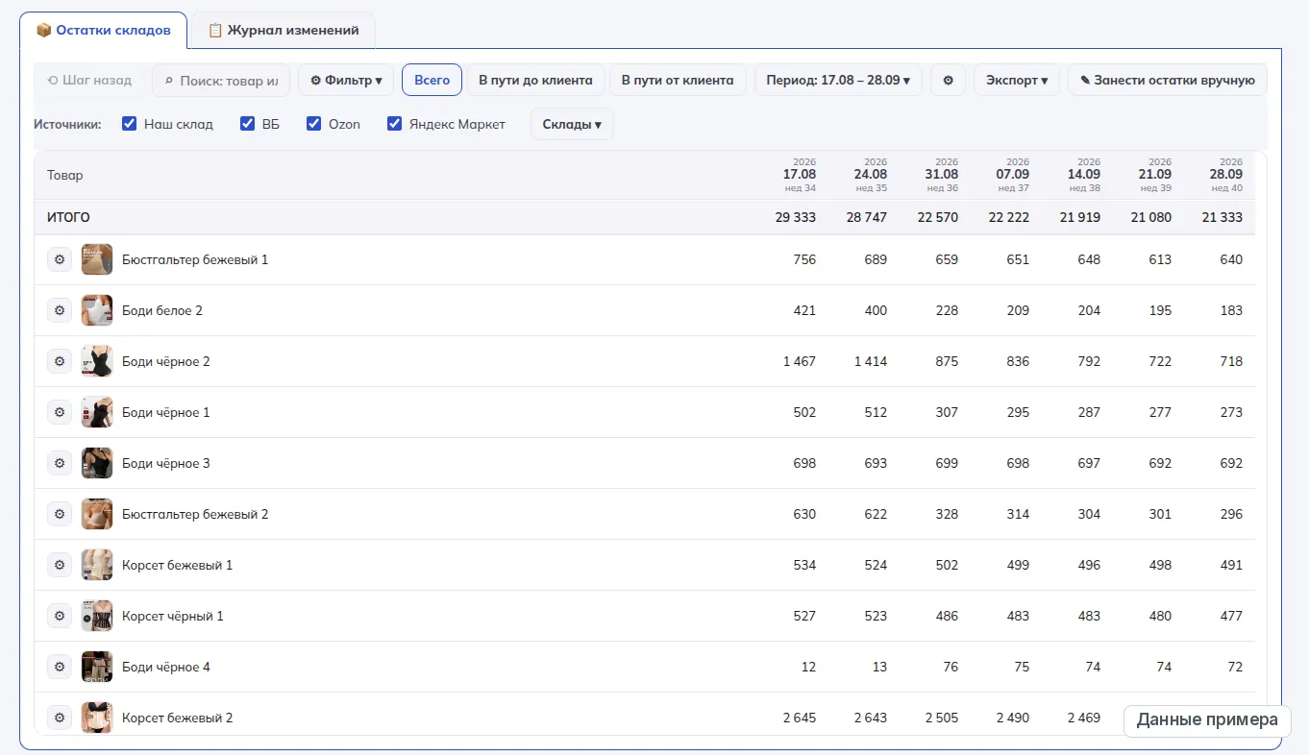Image resolution: width=1309 pixels, height=755 pixels.
Task: Uncheck the ВБ source checkbox
Action: [247, 124]
